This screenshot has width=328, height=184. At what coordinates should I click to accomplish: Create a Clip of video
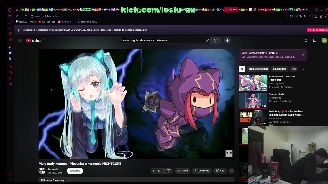(x=220, y=171)
